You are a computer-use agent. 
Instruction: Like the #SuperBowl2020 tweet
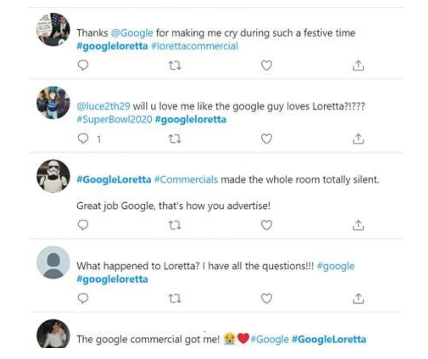[266, 139]
